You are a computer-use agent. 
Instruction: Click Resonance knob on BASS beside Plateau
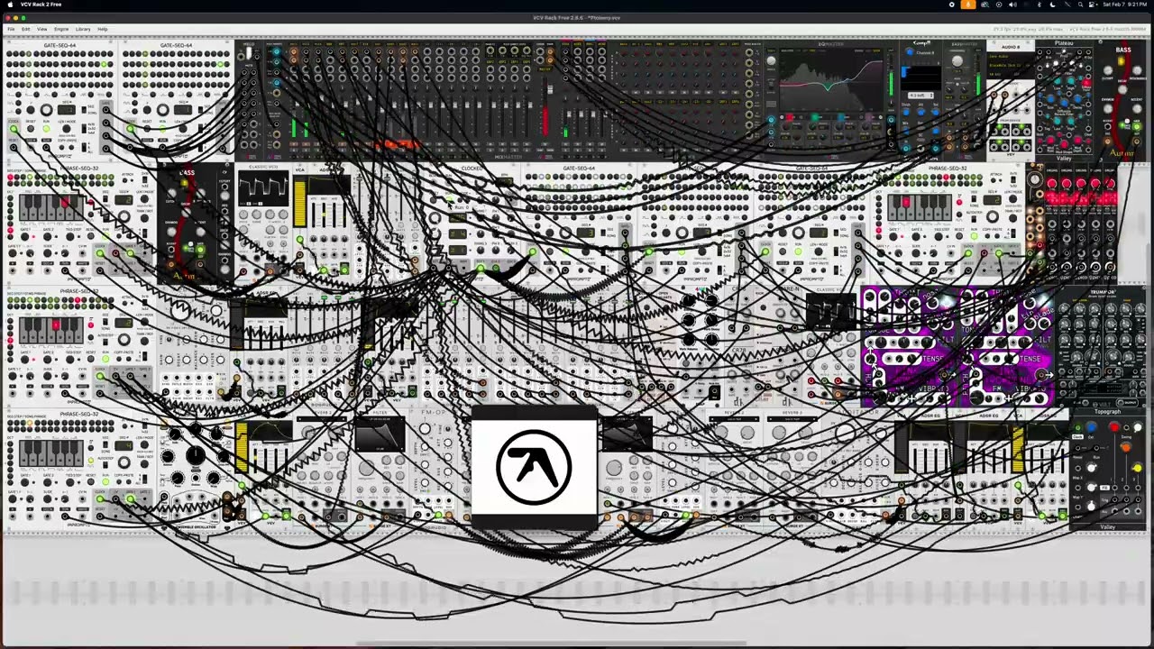[x=1137, y=70]
